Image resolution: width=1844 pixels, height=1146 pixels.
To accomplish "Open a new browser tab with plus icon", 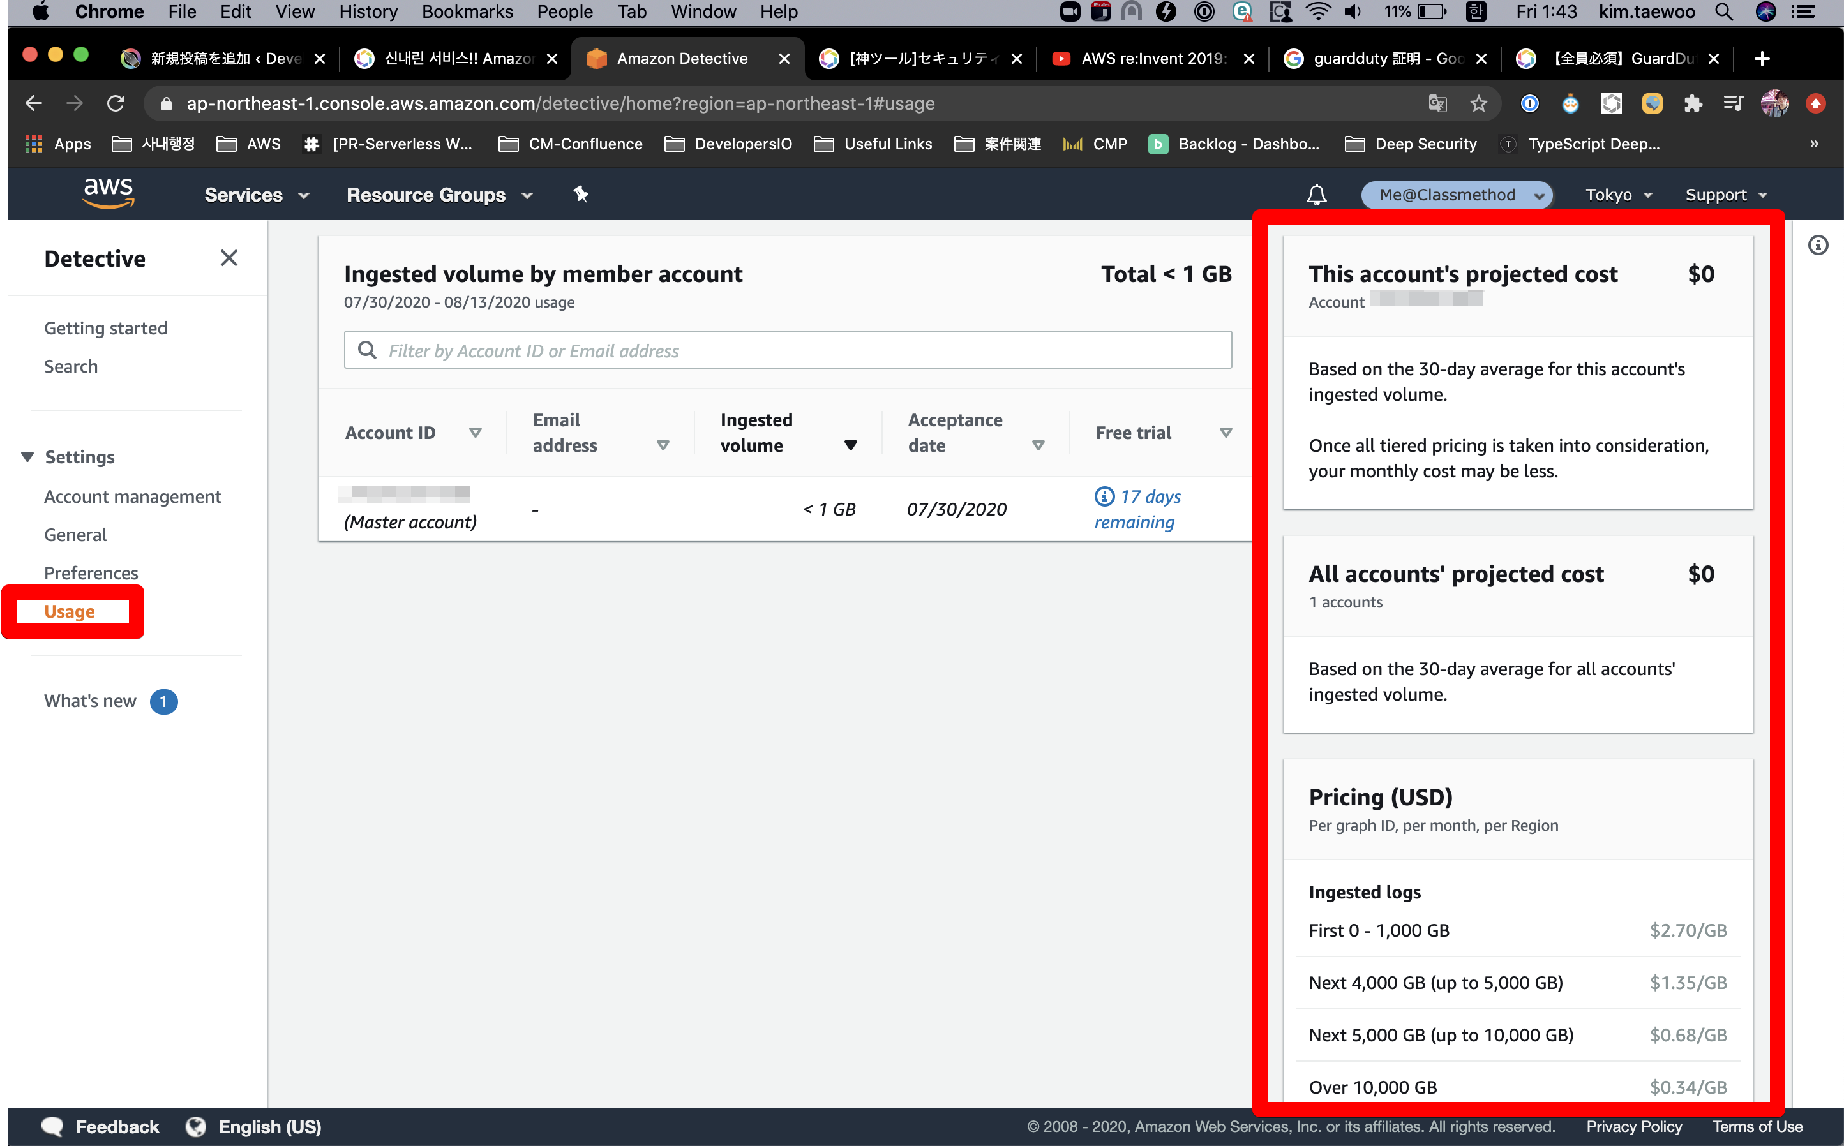I will tap(1762, 58).
